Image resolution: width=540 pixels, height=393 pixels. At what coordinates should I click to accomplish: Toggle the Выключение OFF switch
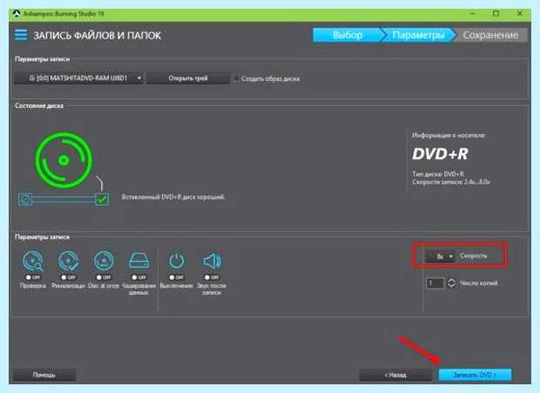176,277
